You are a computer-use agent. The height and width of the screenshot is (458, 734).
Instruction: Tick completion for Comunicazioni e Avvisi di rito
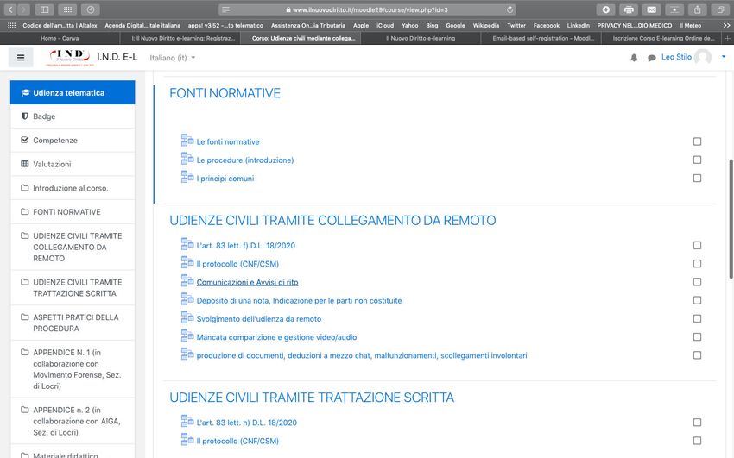click(697, 282)
